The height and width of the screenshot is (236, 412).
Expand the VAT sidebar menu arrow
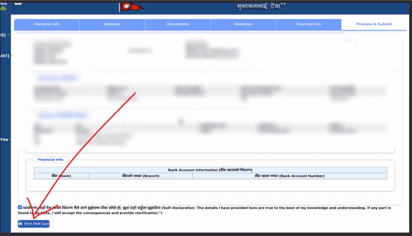[12, 56]
